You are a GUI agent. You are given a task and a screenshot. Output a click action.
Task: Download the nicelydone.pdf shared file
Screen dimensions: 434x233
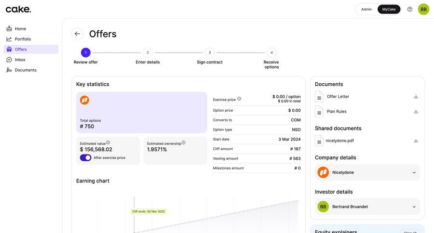tap(416, 141)
